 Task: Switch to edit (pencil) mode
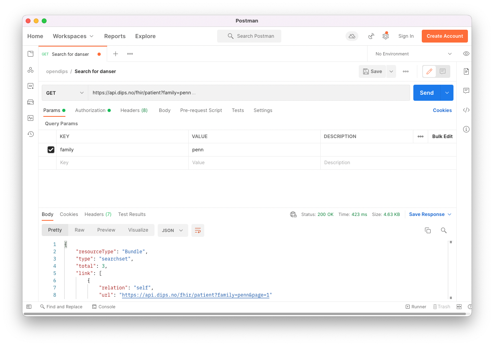click(429, 71)
